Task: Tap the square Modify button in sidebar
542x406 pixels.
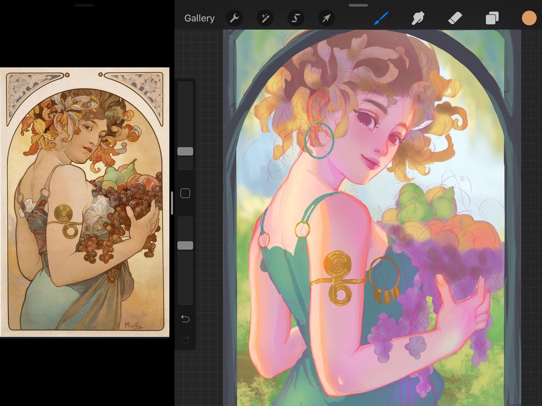Action: click(185, 193)
